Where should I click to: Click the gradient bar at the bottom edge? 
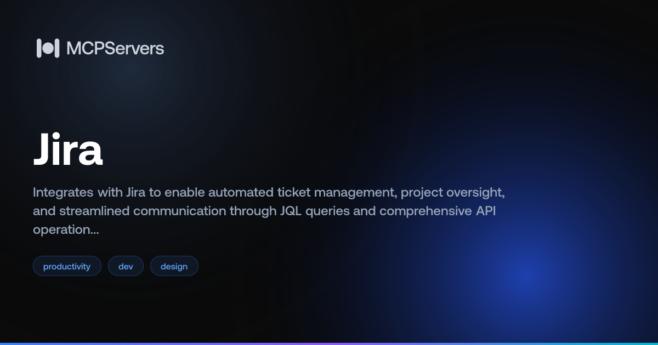click(329, 343)
